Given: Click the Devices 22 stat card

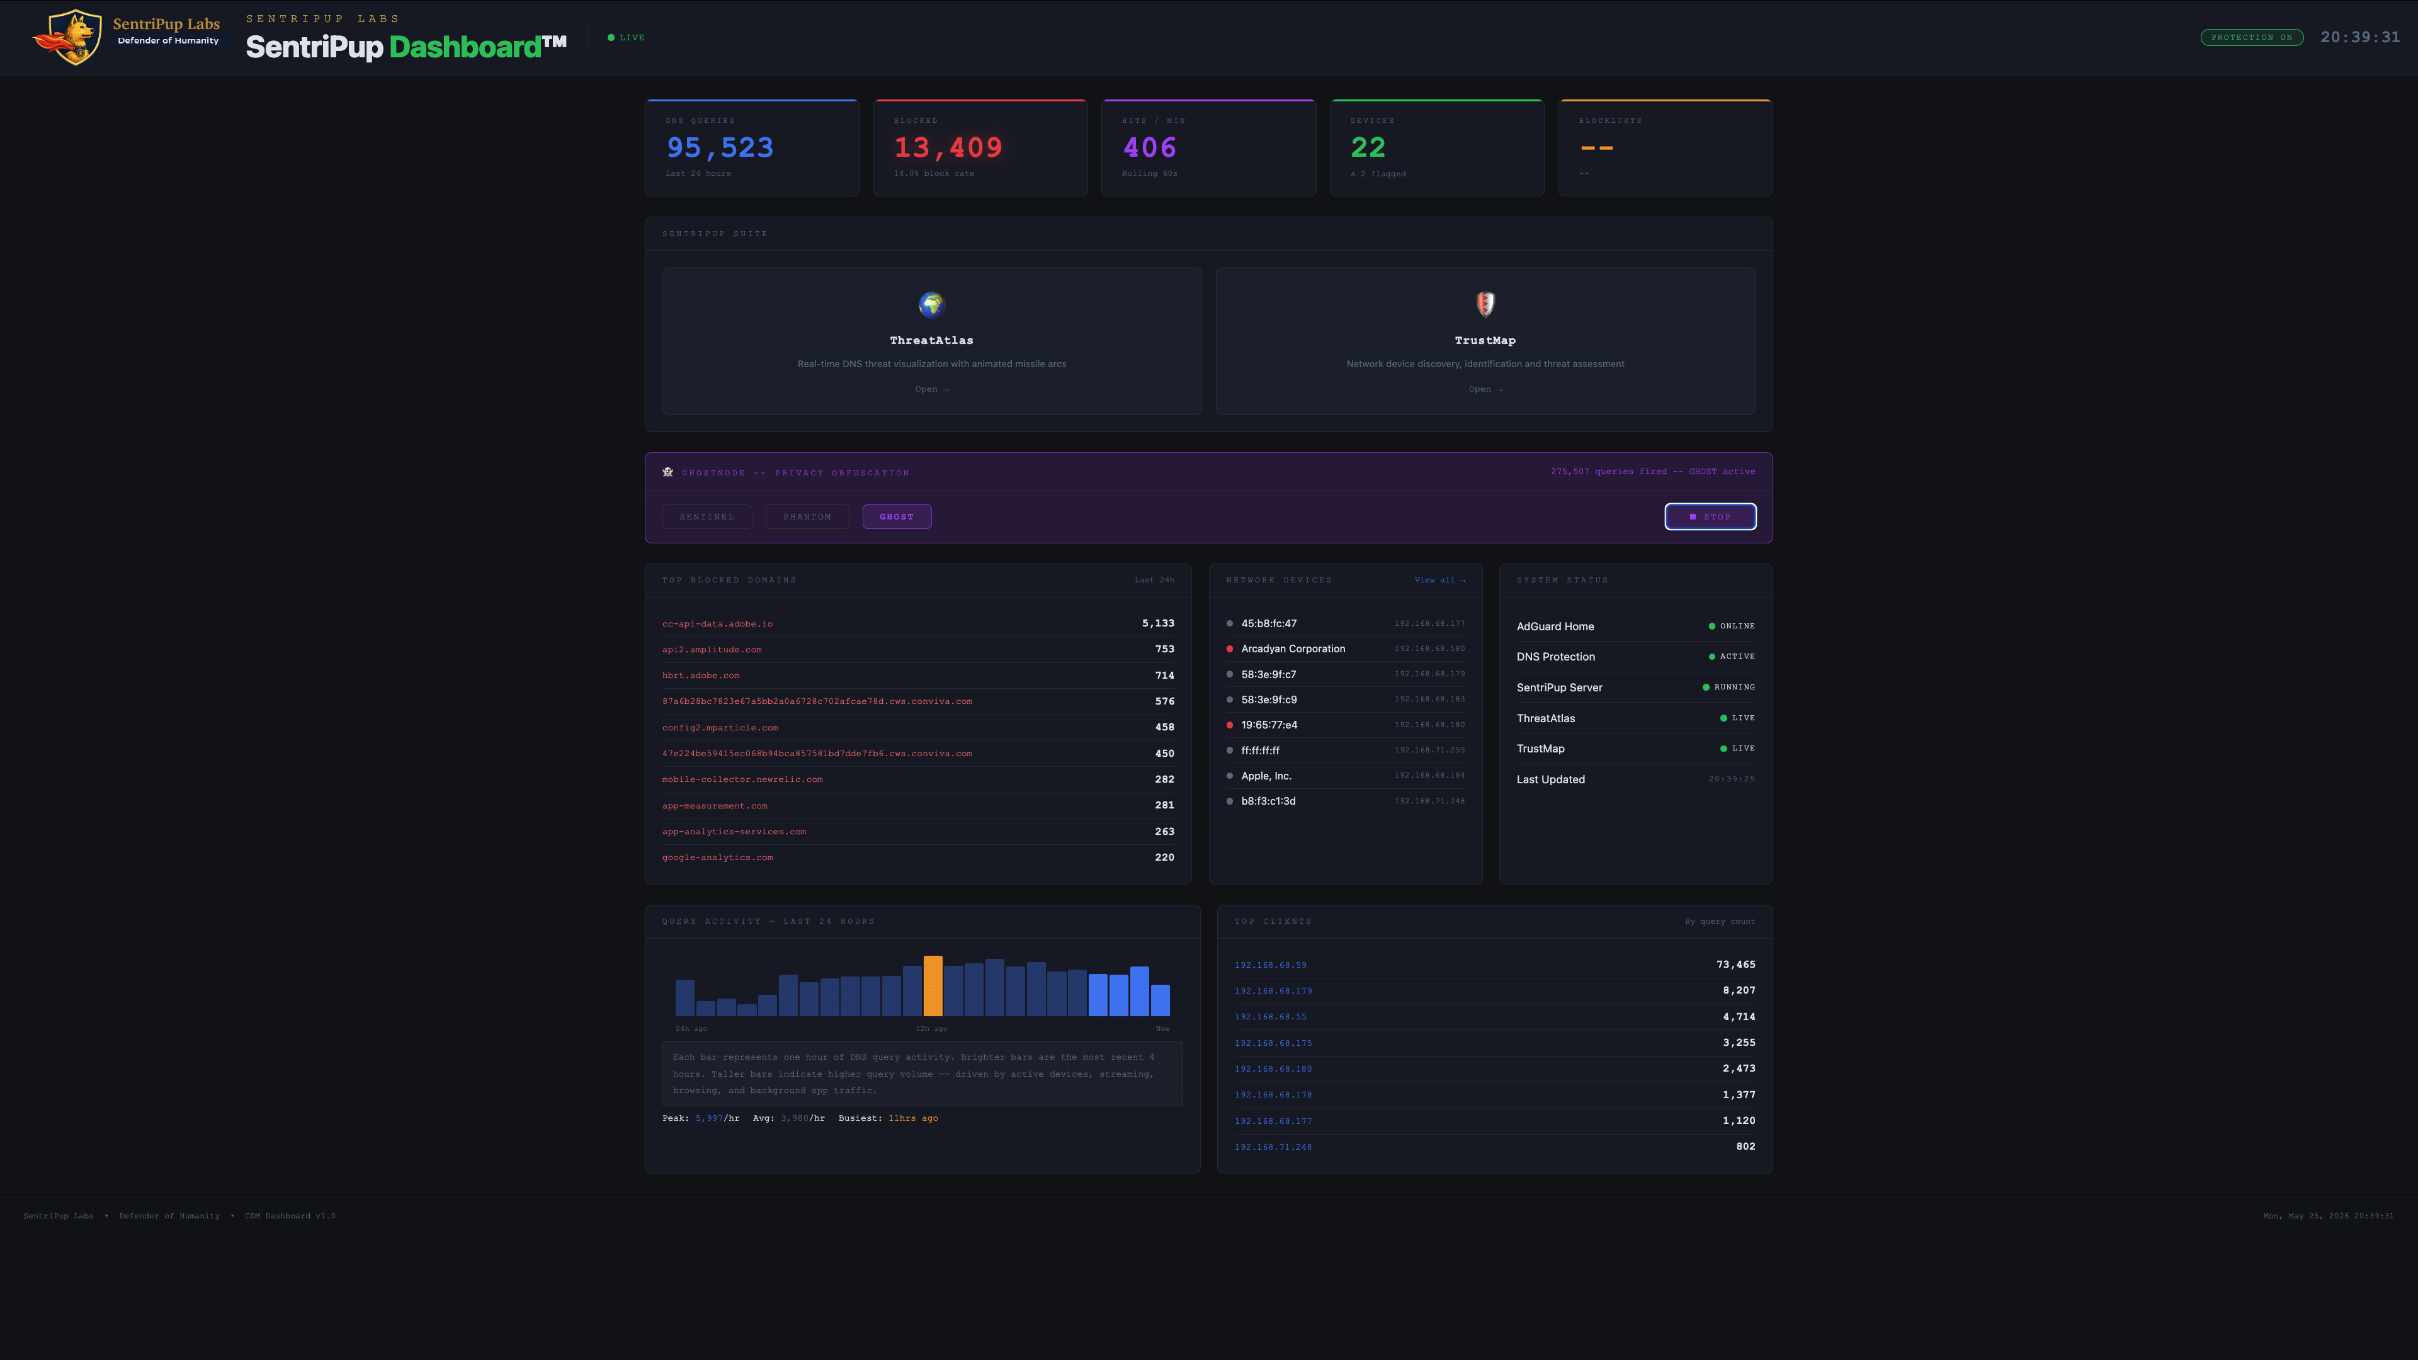Looking at the screenshot, I should point(1436,147).
